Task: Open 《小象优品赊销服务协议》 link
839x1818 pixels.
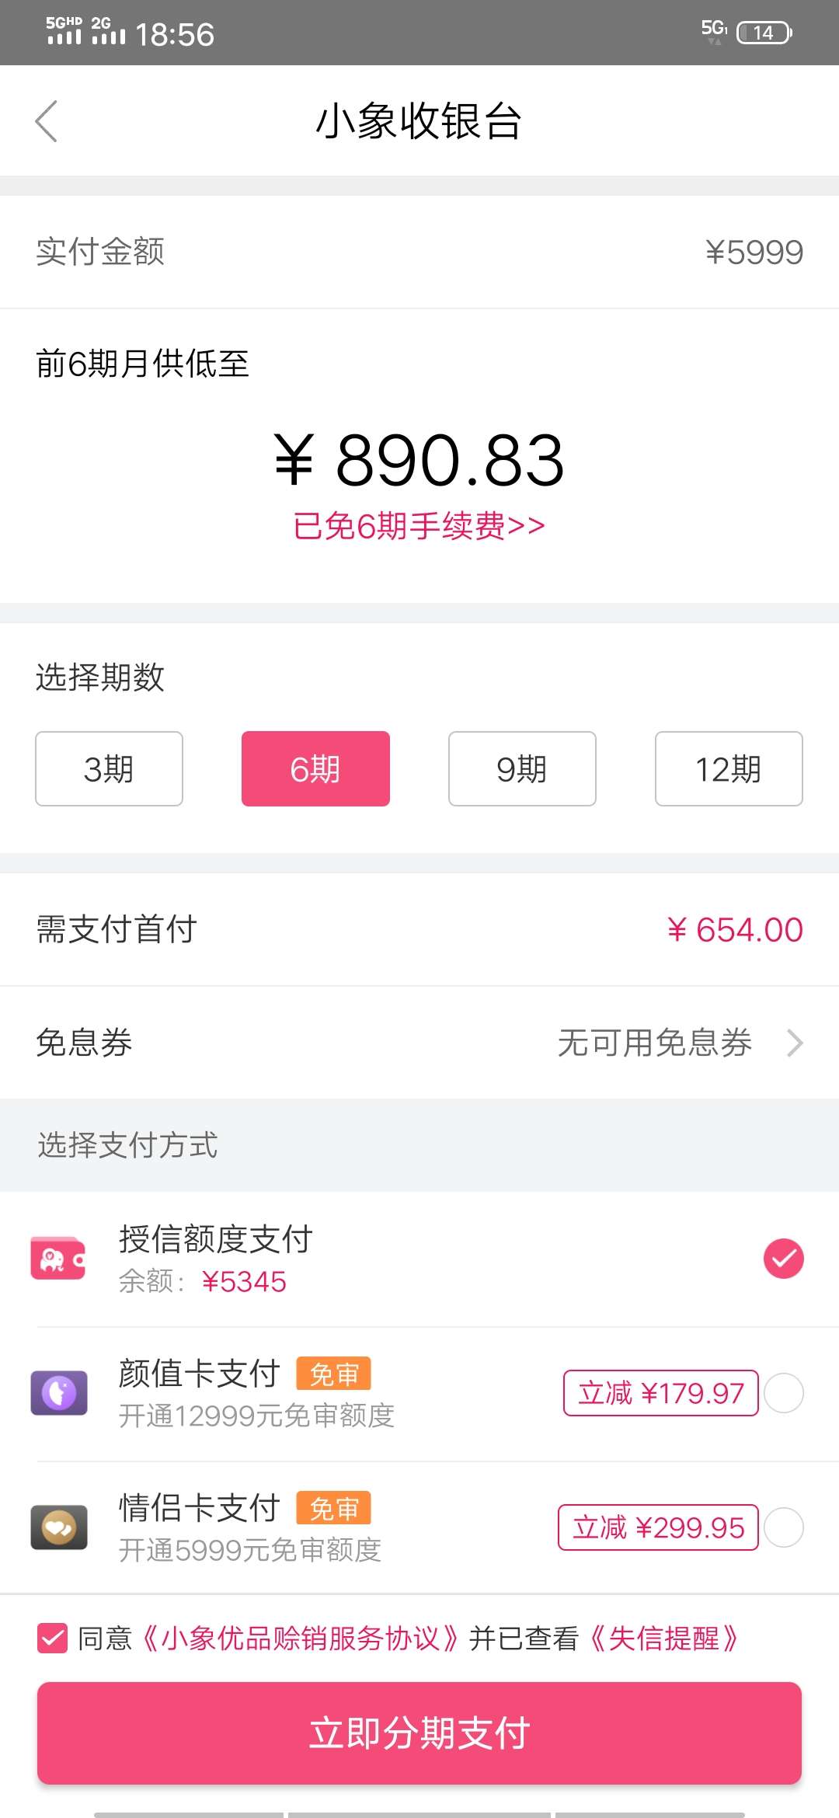Action: [301, 1639]
